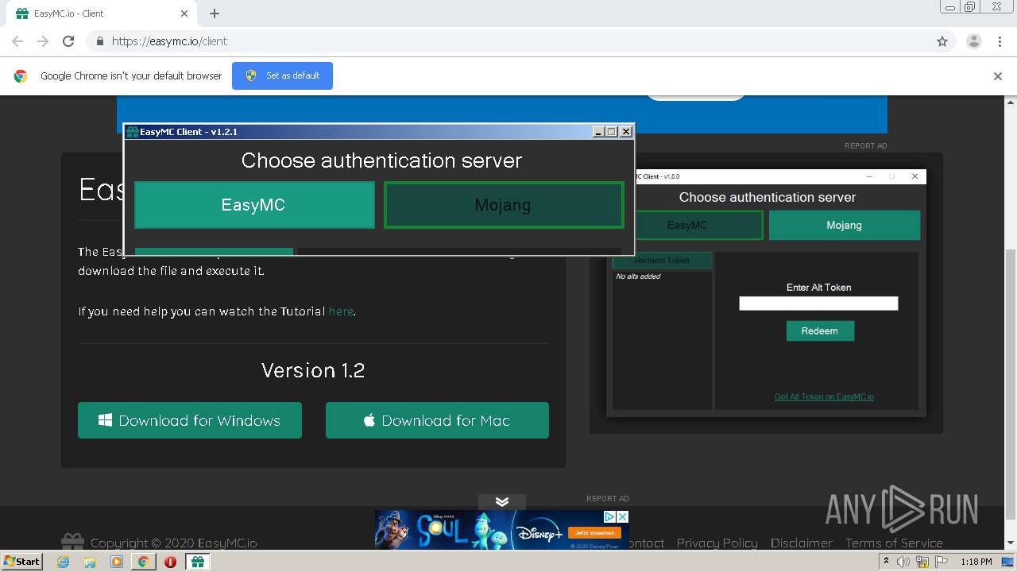Click Chrome logo in notification bar
Image resolution: width=1017 pixels, height=572 pixels.
[x=21, y=76]
